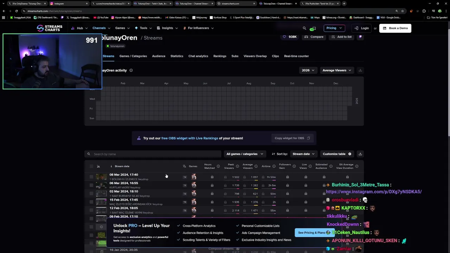Screen dimensions: 450x253
Task: Toggle the select-all checkbox in table header
Action: 91,166
